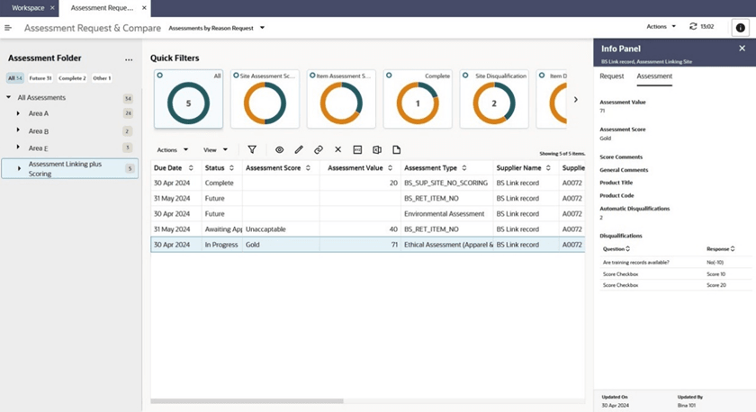Collapse the All Assessments tree node
The width and height of the screenshot is (756, 412).
pyautogui.click(x=9, y=97)
